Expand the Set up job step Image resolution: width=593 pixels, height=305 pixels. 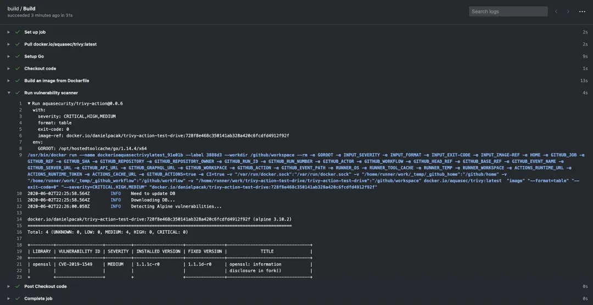pos(9,32)
